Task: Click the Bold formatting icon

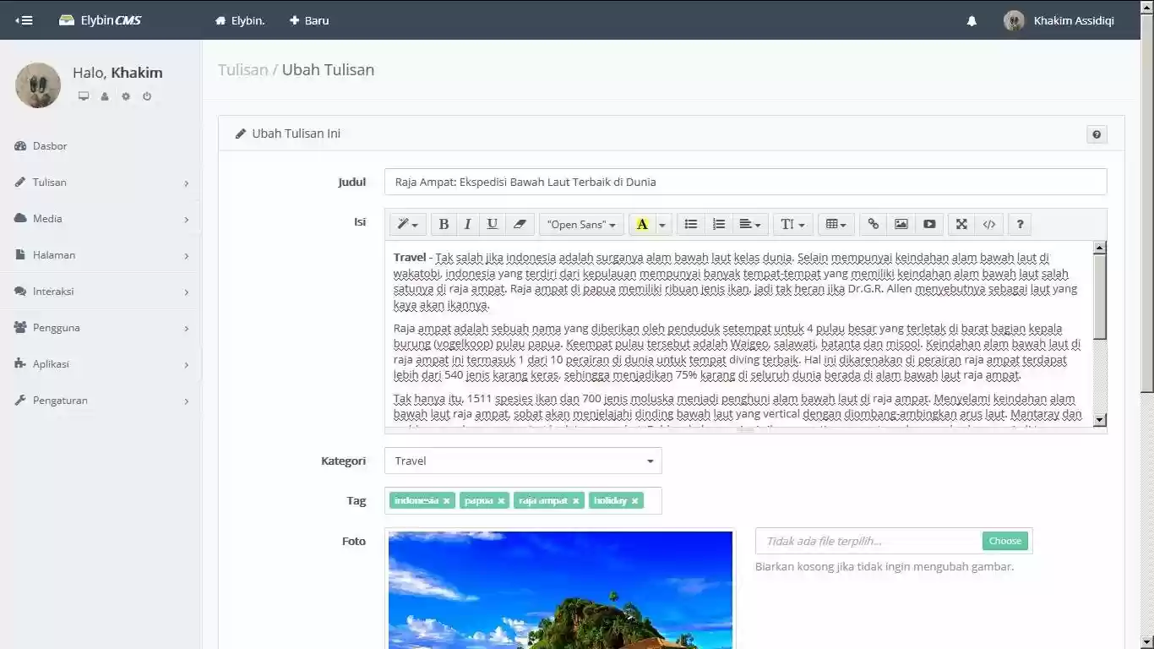Action: [x=444, y=224]
